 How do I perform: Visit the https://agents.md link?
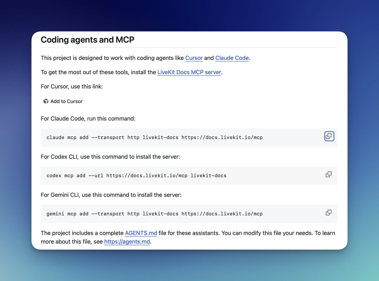pyautogui.click(x=127, y=242)
